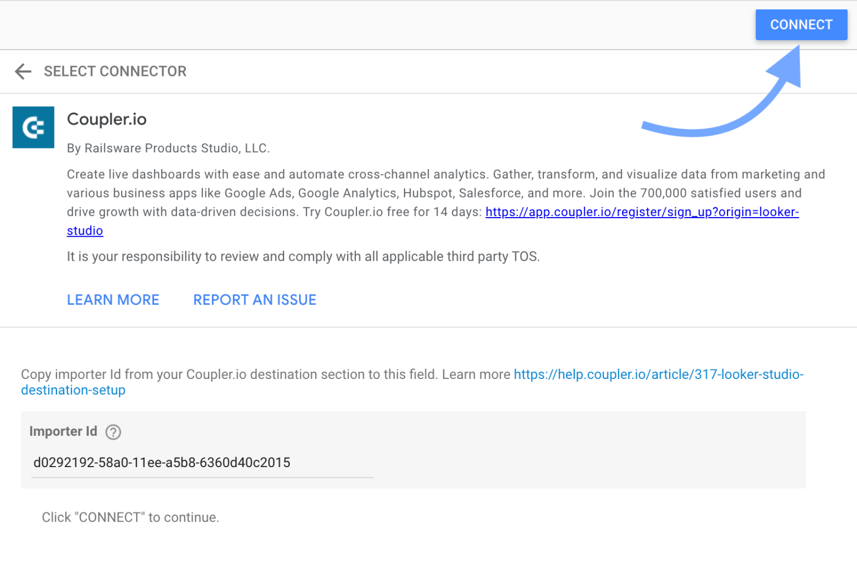
Task: Click the Coupler.io title text
Action: (107, 119)
